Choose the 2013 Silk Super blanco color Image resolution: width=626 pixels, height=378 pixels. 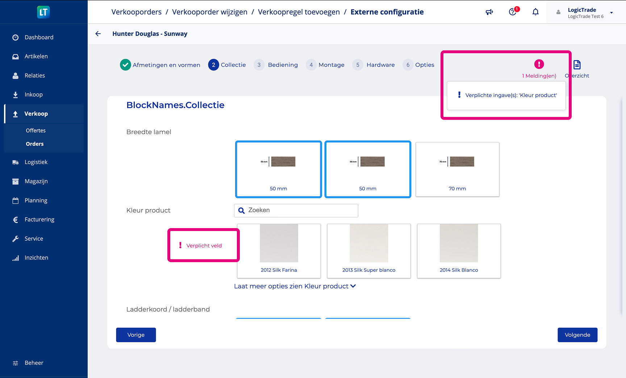click(368, 251)
